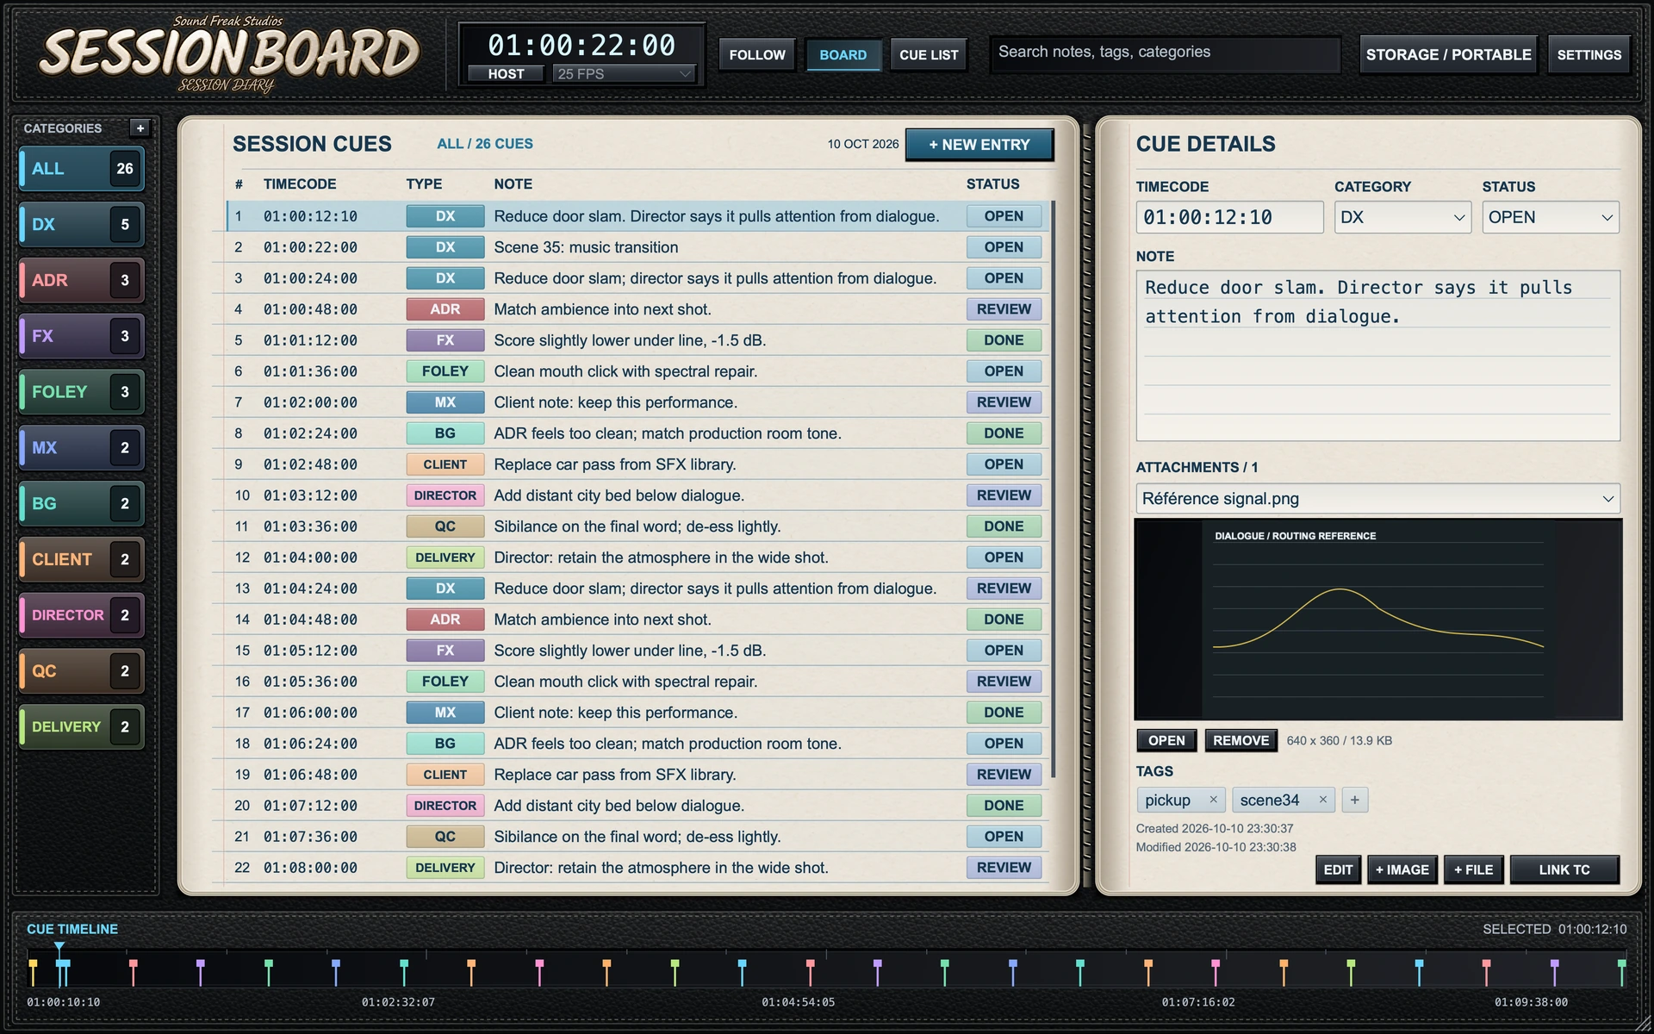
Task: Select the DIRECTOR category filter
Action: 81,615
